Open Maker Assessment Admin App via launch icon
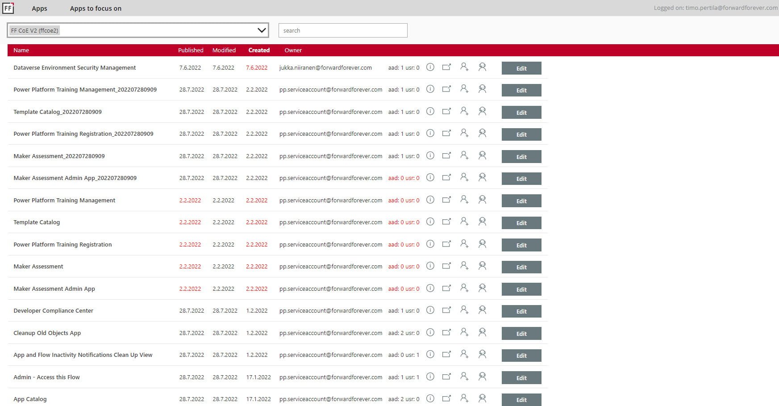 tap(446, 288)
